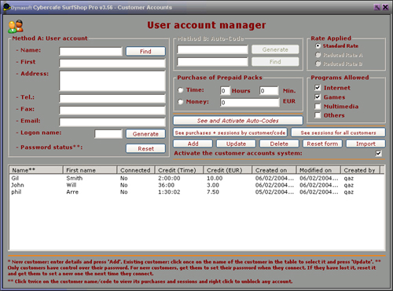Enable the Multimedia program checkbox

pos(318,107)
